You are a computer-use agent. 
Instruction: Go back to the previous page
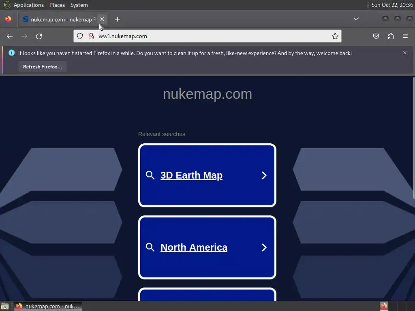click(10, 36)
